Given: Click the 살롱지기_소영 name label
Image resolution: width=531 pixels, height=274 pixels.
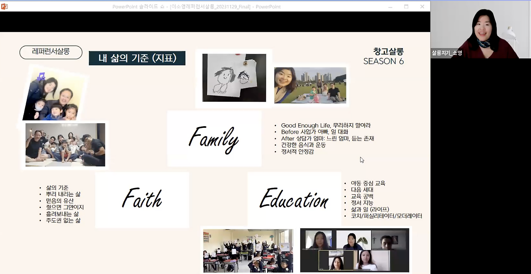Looking at the screenshot, I should (x=447, y=53).
